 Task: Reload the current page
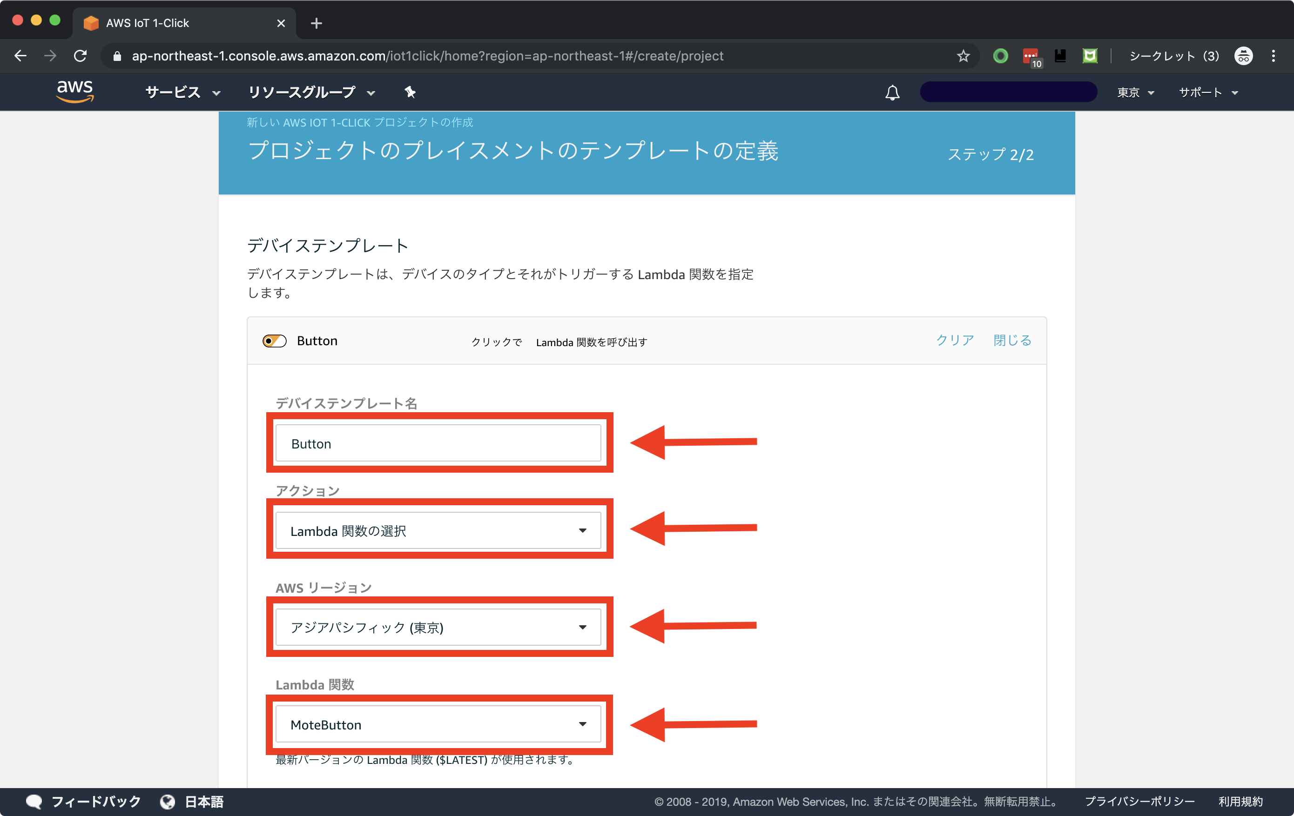click(x=80, y=56)
